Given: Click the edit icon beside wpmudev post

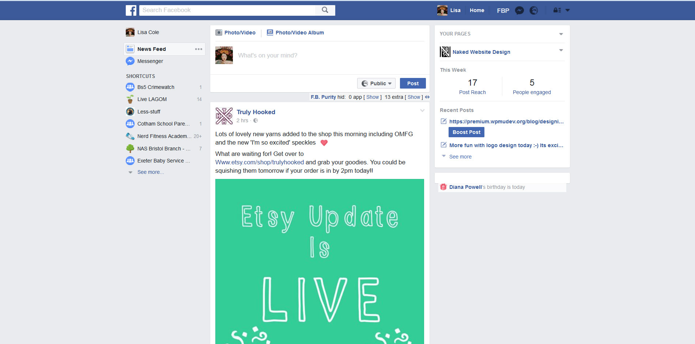Looking at the screenshot, I should tap(443, 121).
